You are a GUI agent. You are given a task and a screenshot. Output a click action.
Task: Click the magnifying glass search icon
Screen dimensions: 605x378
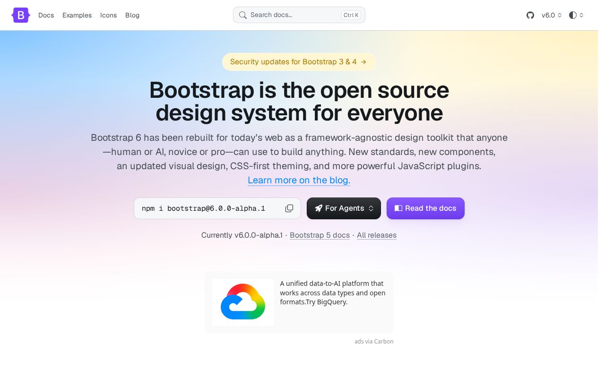point(243,15)
